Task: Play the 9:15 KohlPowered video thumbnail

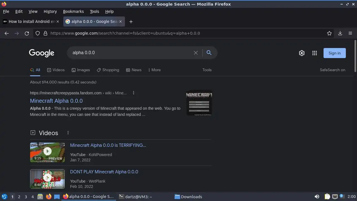Action: click(47, 152)
